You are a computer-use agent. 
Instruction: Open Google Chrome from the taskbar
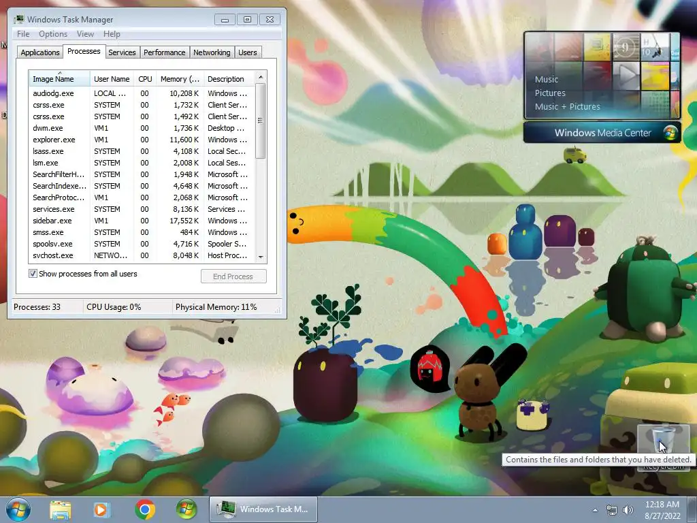click(x=144, y=509)
